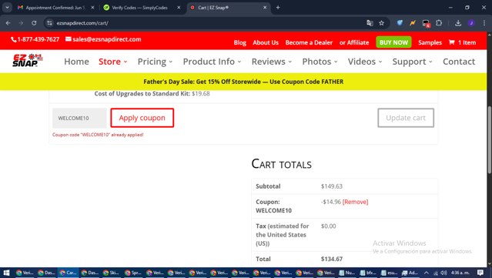Go to the Home menu item
Screen dimensions: 492x278
coord(76,62)
